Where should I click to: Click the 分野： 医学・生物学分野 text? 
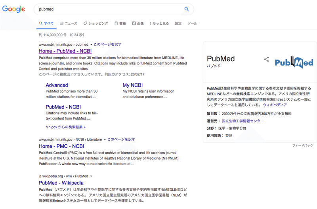coord(227,128)
